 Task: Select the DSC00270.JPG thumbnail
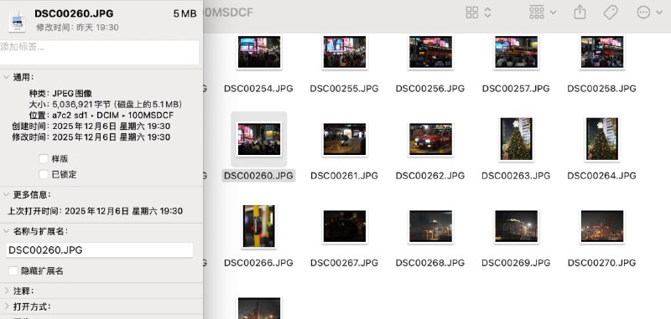pos(601,226)
